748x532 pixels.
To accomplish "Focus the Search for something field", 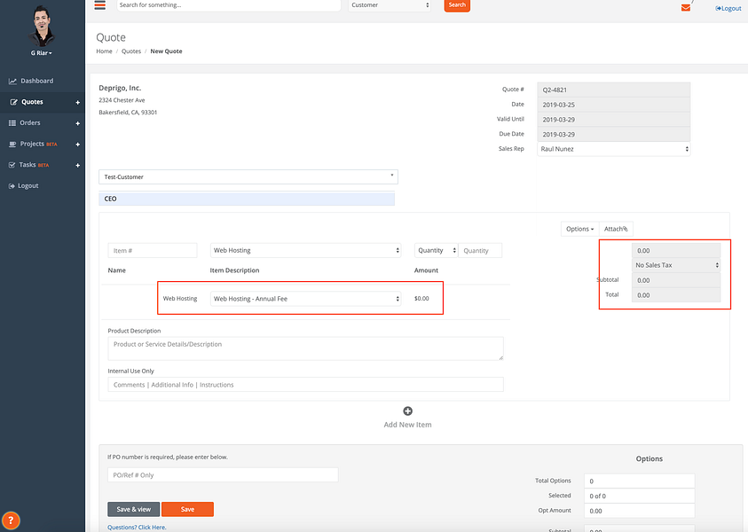I will click(229, 5).
